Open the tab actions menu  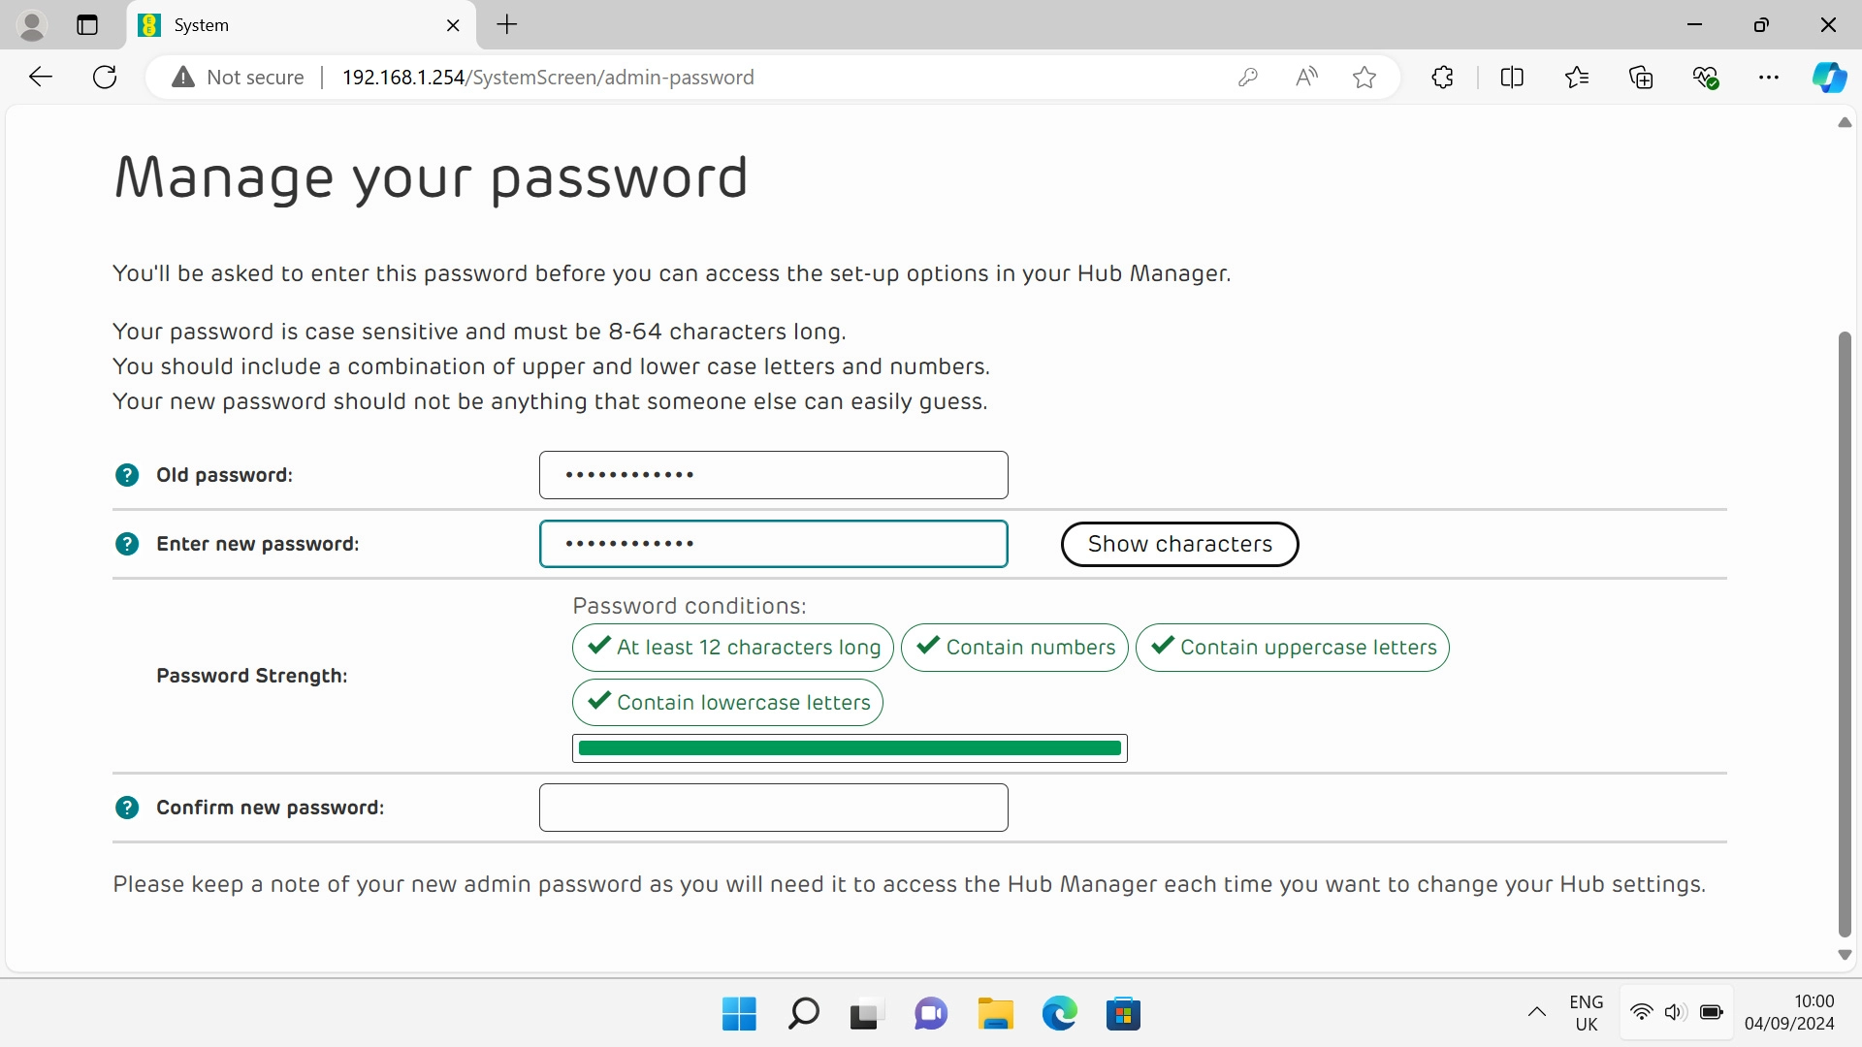point(87,25)
